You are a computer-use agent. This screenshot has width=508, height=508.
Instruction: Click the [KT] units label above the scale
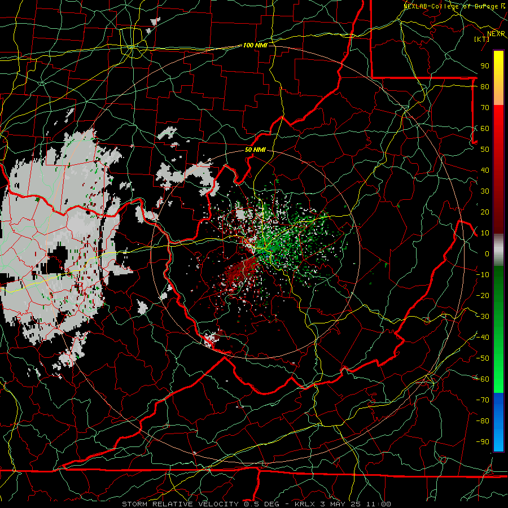(x=482, y=39)
